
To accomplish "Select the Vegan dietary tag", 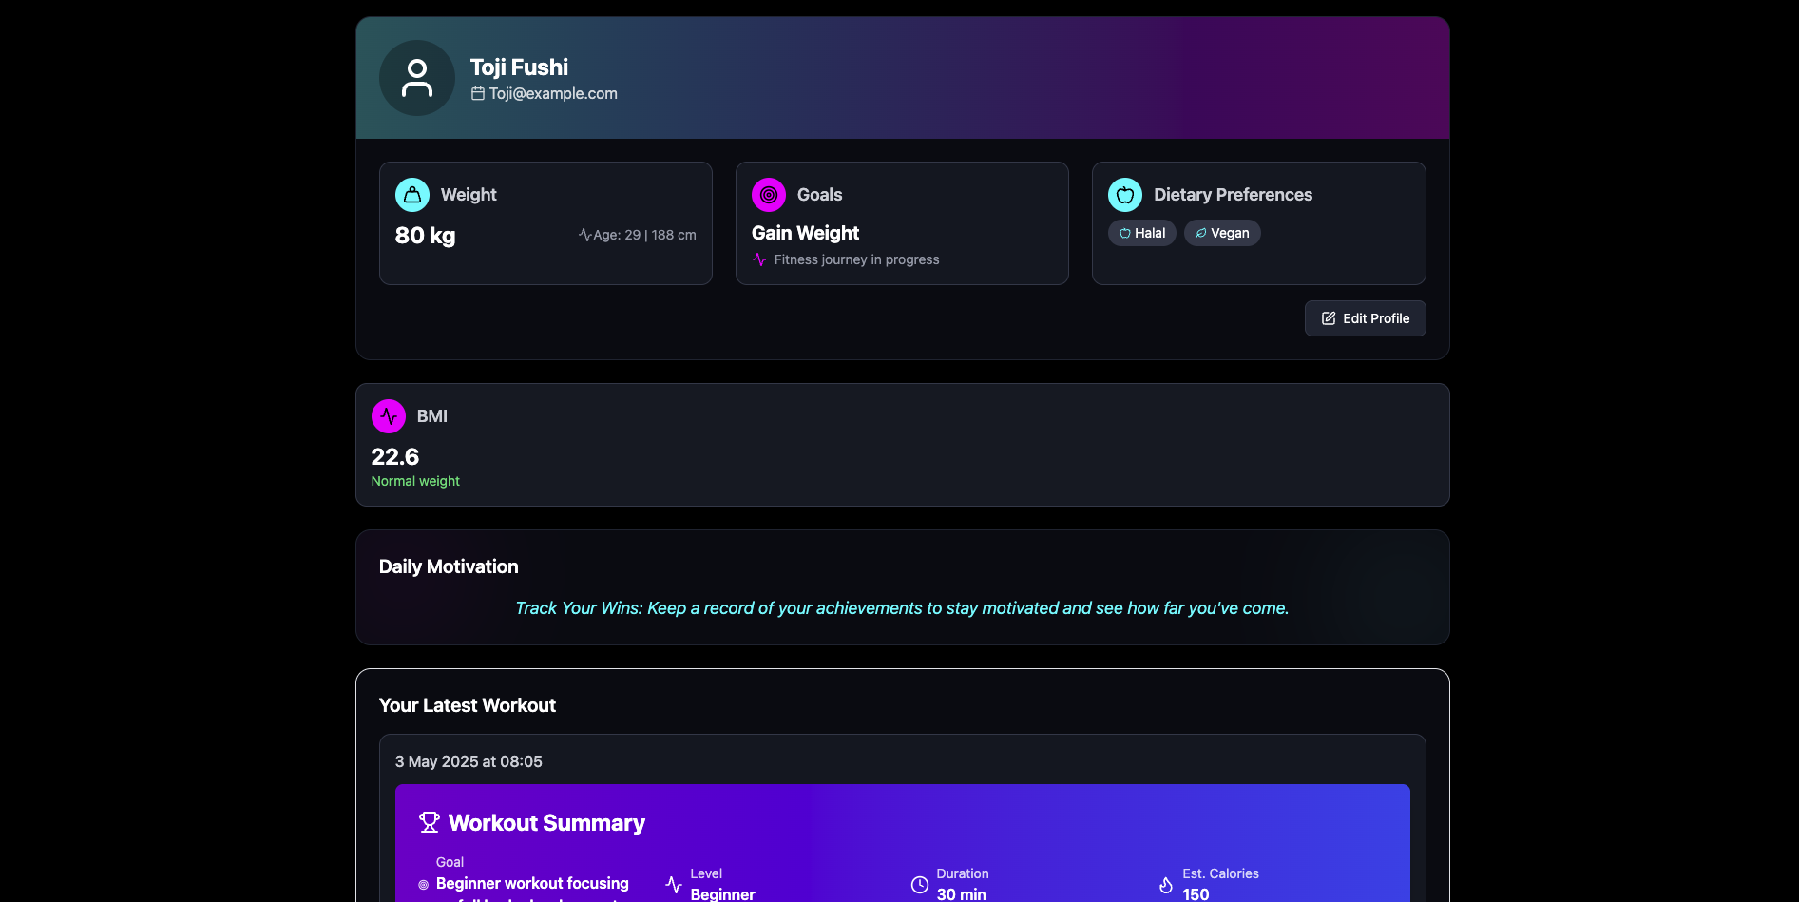I will pos(1222,233).
